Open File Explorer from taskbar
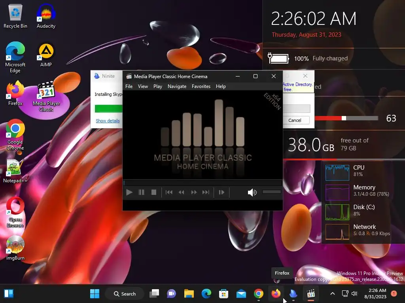405x303 pixels. pyautogui.click(x=189, y=294)
